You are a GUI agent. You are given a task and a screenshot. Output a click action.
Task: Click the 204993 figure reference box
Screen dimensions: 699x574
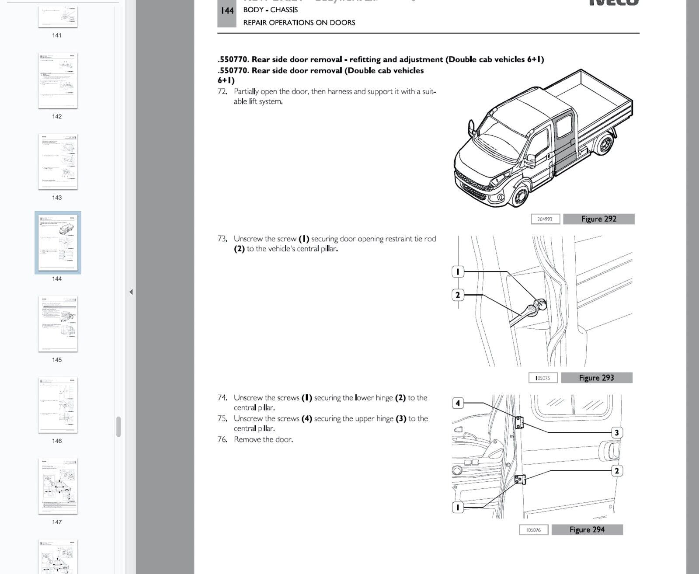[x=545, y=219]
